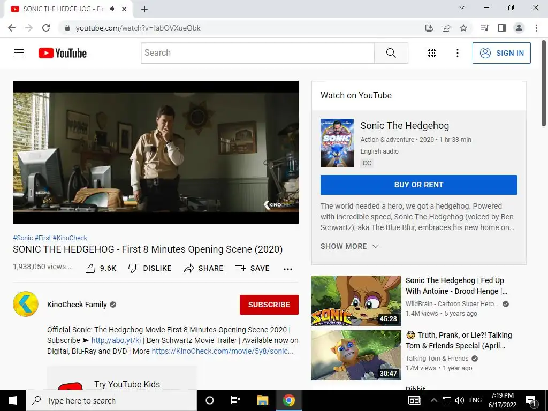Open Chrome media controls icon
This screenshot has width=548, height=411.
(484, 28)
